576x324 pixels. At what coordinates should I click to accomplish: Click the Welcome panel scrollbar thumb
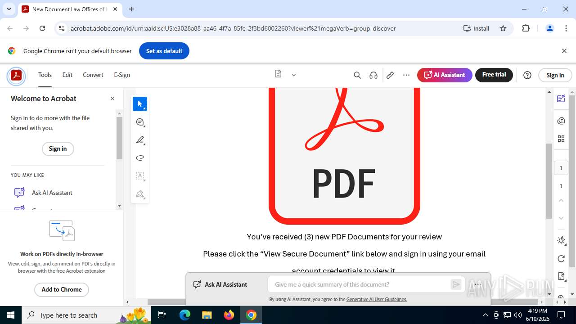(119, 138)
